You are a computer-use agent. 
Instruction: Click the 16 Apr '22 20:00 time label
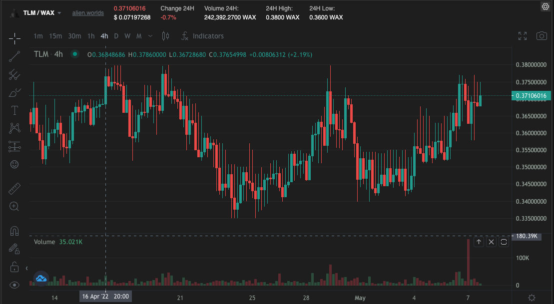pyautogui.click(x=105, y=296)
